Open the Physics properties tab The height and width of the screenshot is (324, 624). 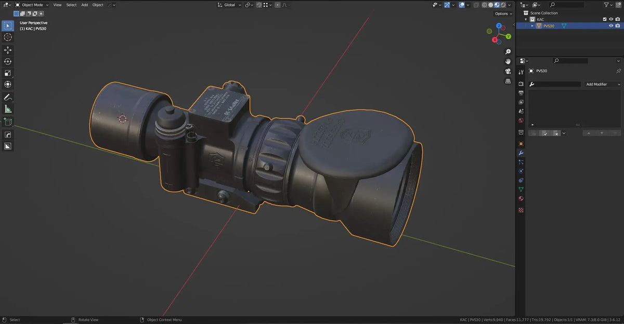coord(521,171)
